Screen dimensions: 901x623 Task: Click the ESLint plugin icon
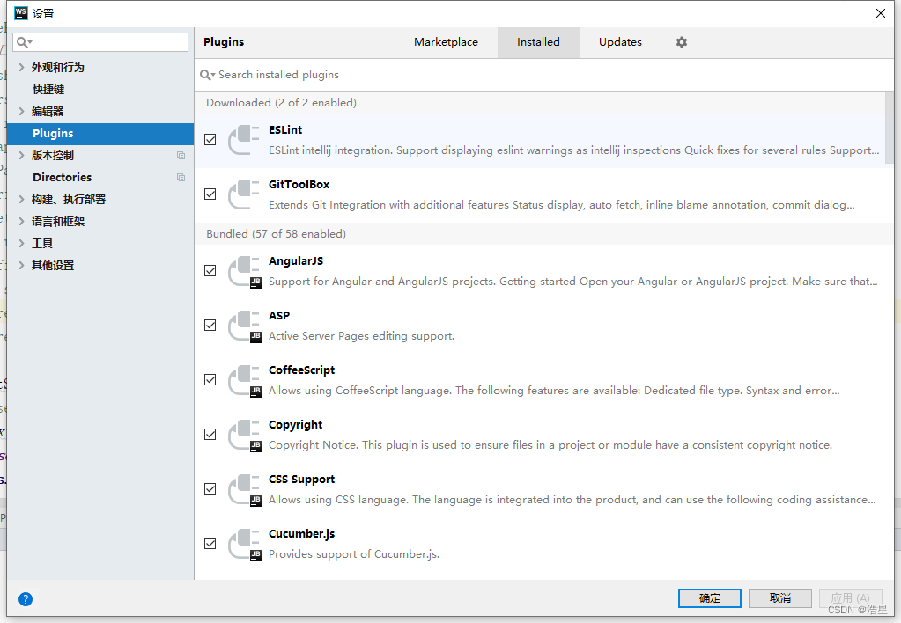click(244, 139)
